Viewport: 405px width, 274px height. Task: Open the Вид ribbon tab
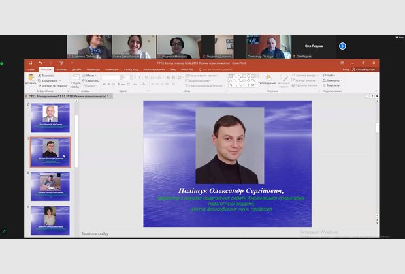173,69
